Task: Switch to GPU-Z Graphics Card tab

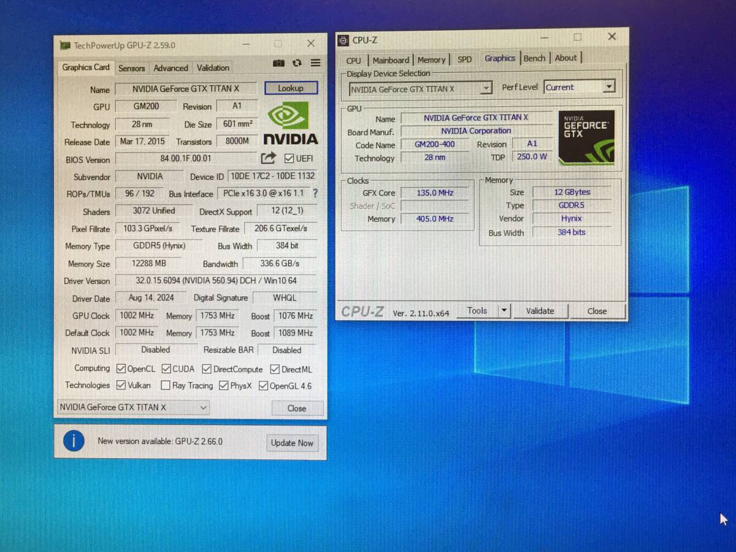Action: (86, 67)
